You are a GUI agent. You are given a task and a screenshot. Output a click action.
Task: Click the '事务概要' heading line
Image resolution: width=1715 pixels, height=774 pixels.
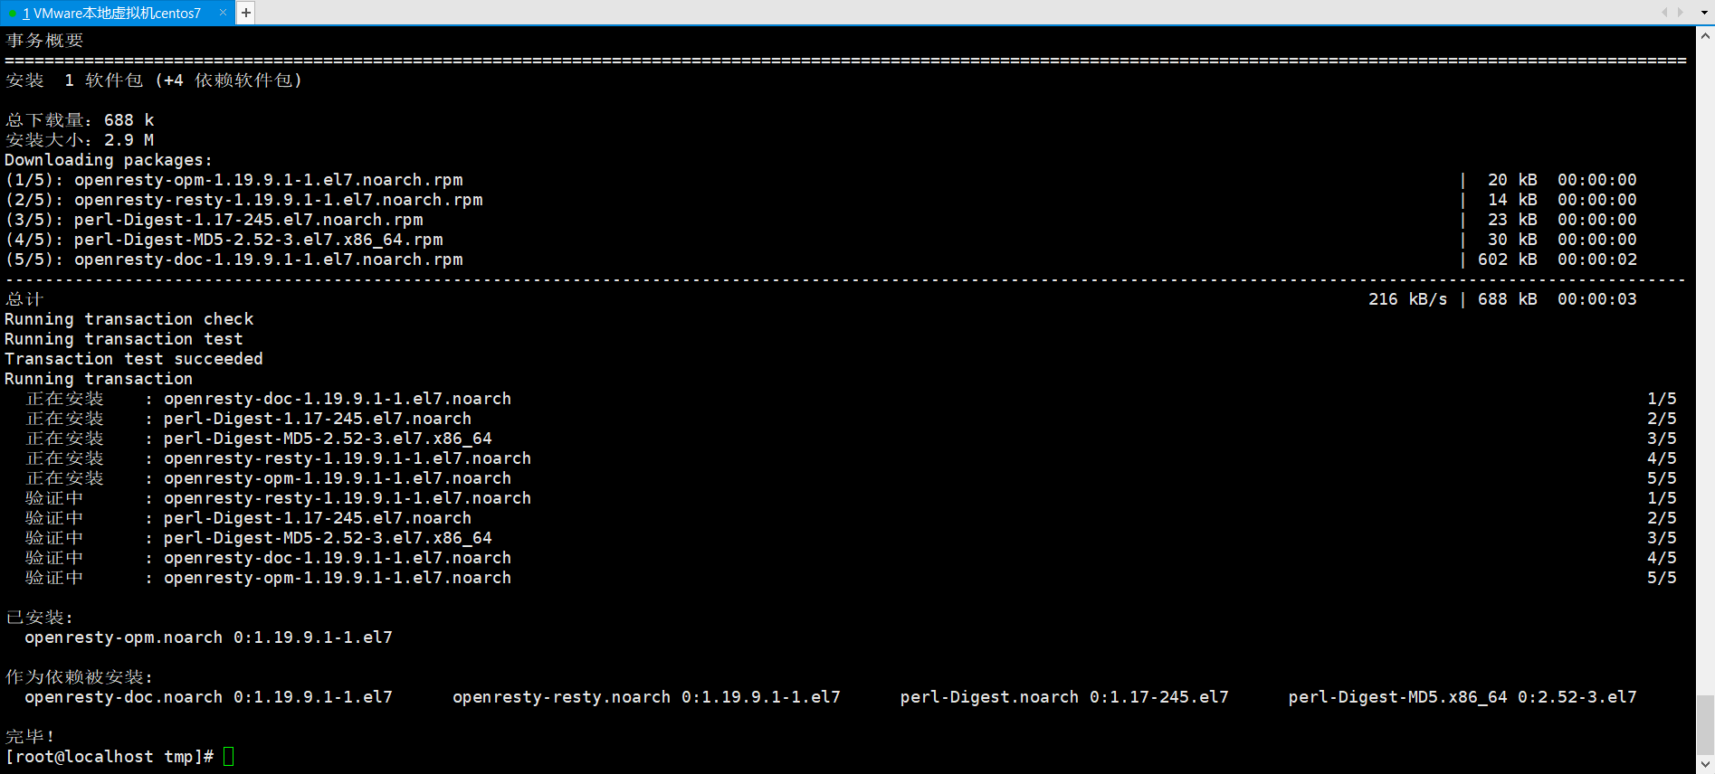44,41
